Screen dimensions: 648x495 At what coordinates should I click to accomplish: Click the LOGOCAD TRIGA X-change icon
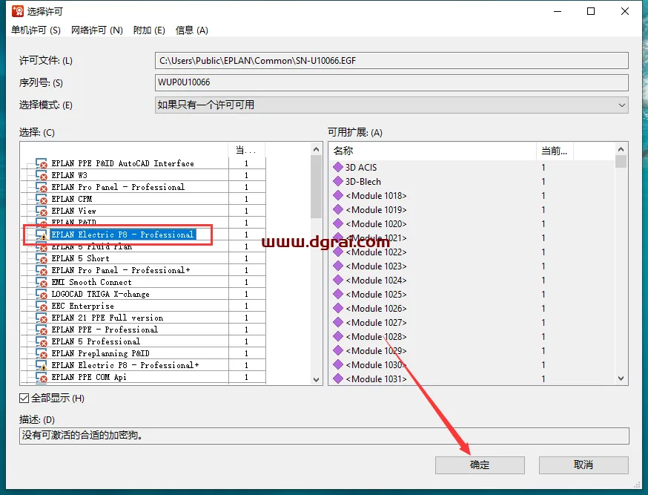[x=42, y=294]
